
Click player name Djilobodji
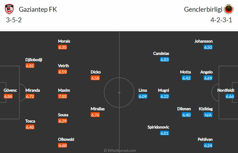[x=34, y=60]
